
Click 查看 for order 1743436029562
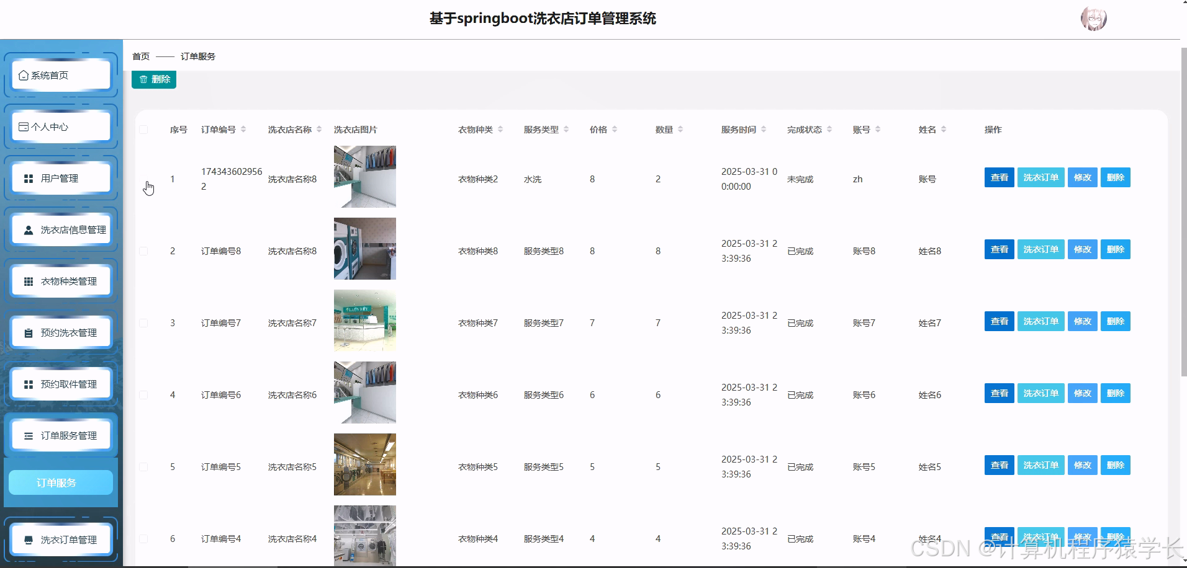pyautogui.click(x=999, y=177)
